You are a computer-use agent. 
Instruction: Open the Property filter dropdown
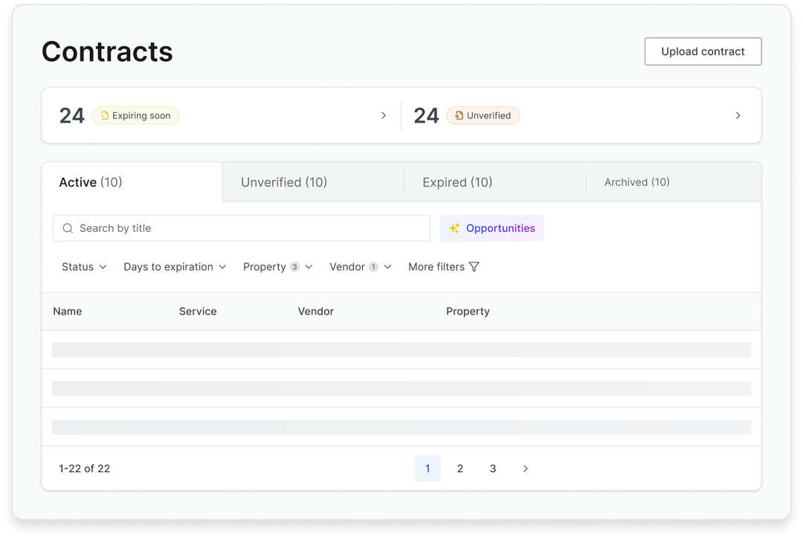(x=277, y=266)
